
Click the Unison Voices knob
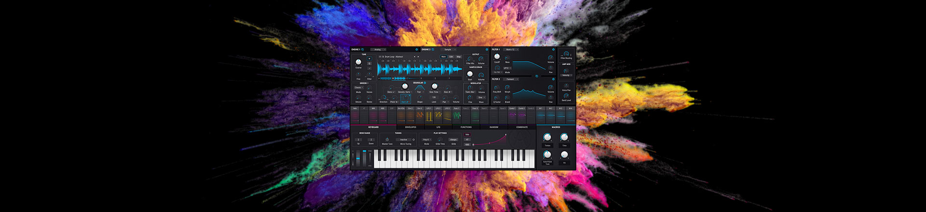[x=369, y=88]
